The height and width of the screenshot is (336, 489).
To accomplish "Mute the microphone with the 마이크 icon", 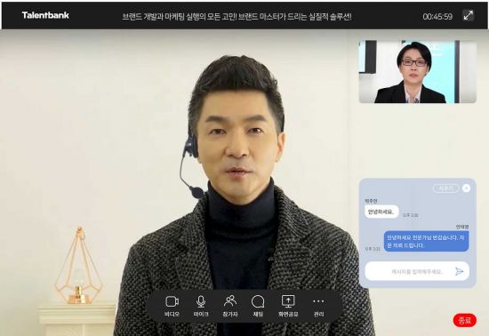I will click(201, 306).
